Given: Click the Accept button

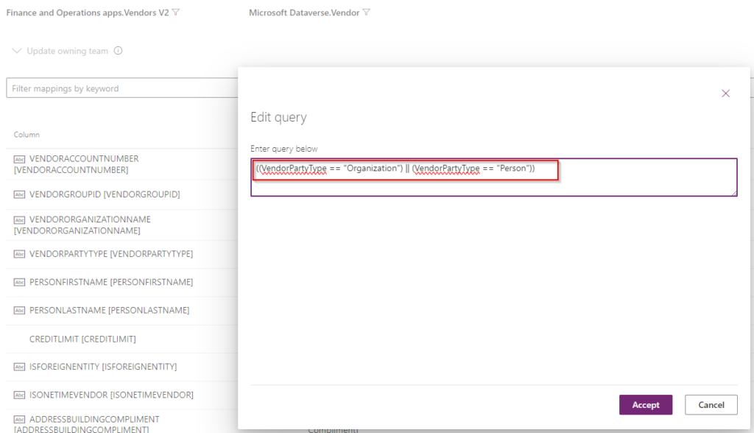Looking at the screenshot, I should pyautogui.click(x=645, y=404).
